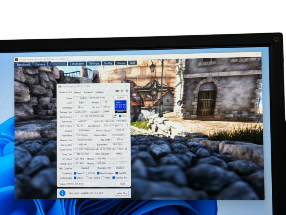Click the Die Size value 123 mm²

106,107
